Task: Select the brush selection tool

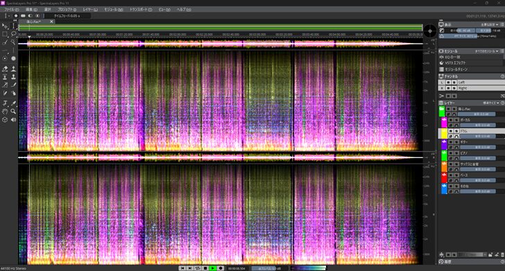Action: [x=5, y=42]
